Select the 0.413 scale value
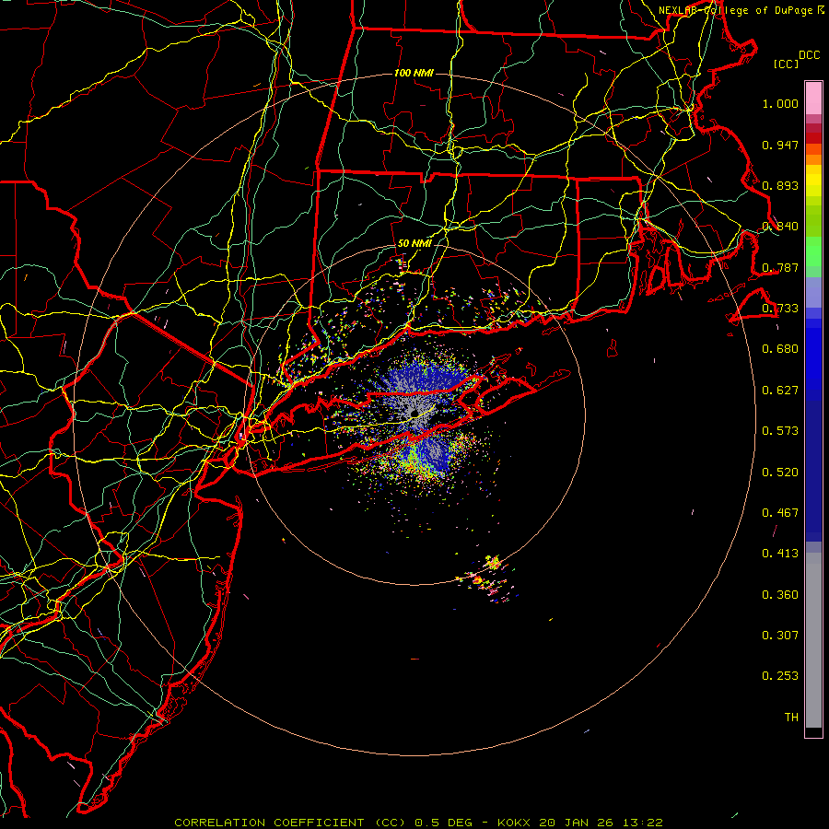 pyautogui.click(x=780, y=554)
